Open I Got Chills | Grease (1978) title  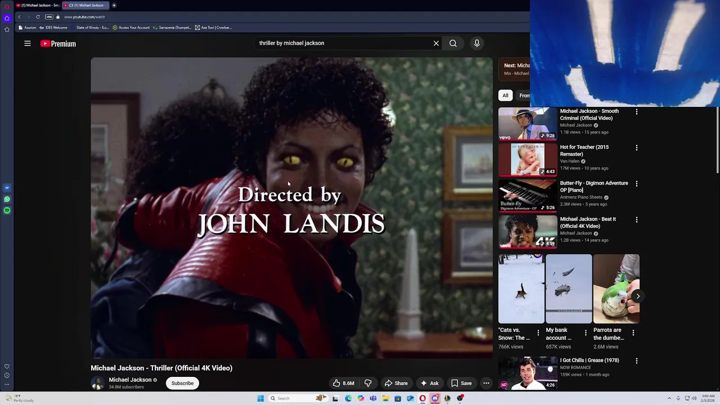[x=589, y=361]
